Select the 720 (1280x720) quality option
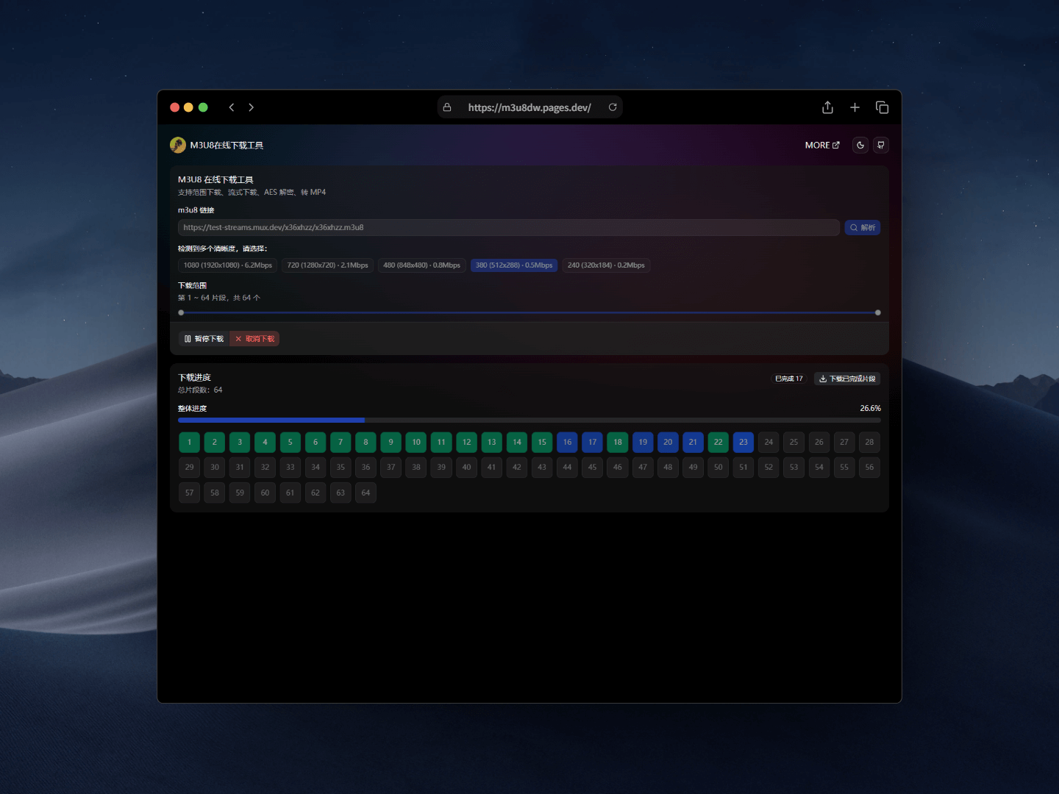1059x794 pixels. [327, 265]
